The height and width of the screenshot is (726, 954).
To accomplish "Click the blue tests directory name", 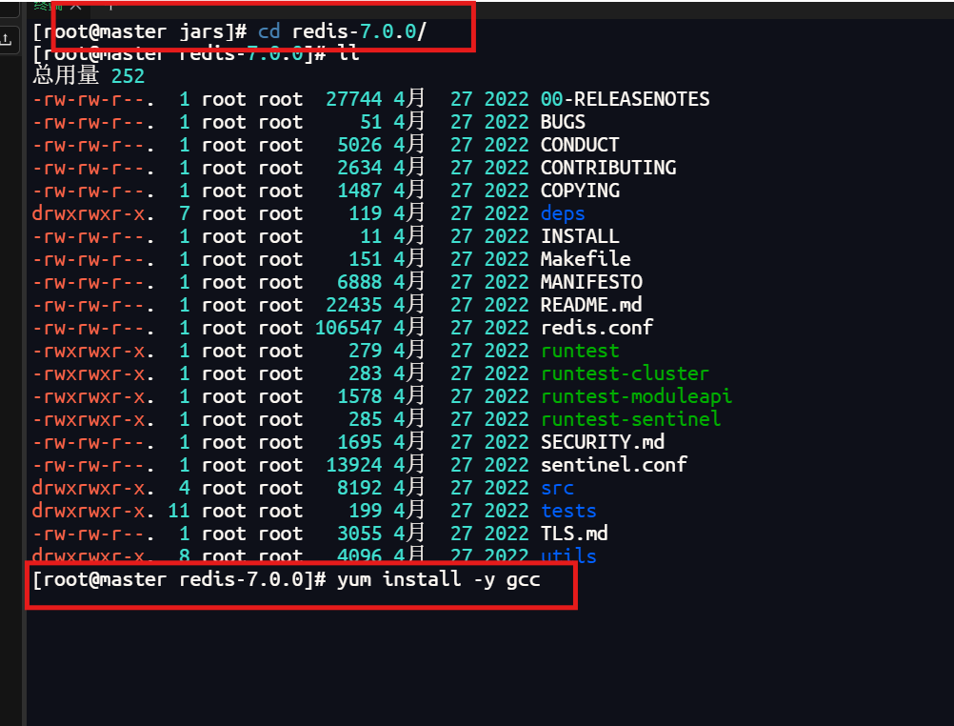I will pyautogui.click(x=568, y=511).
